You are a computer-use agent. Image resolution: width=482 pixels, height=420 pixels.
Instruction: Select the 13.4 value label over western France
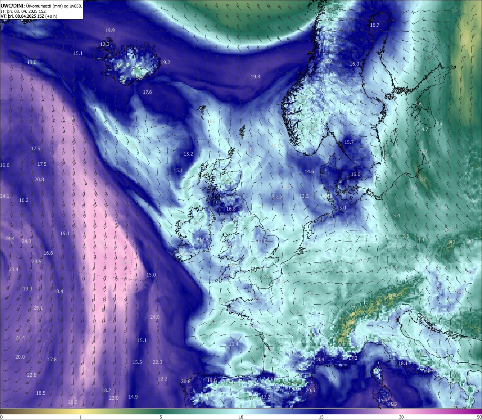233,344
